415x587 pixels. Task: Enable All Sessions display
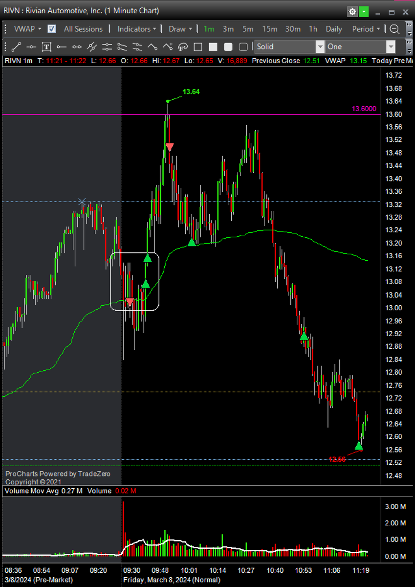83,29
